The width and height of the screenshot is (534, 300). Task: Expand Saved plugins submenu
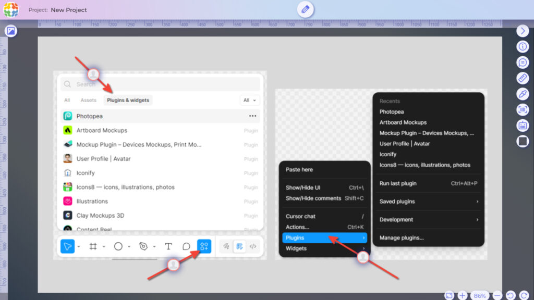coord(429,202)
